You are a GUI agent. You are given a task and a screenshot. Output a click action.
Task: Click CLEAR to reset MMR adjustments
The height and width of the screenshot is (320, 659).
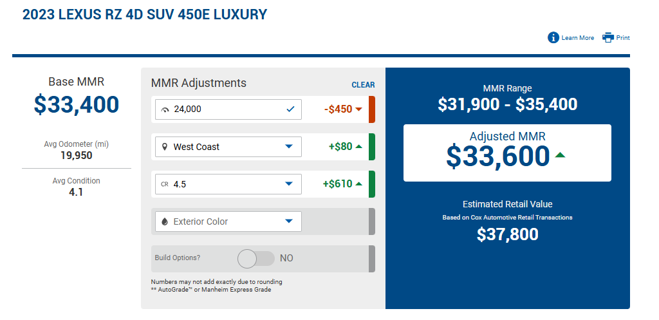pyautogui.click(x=363, y=85)
